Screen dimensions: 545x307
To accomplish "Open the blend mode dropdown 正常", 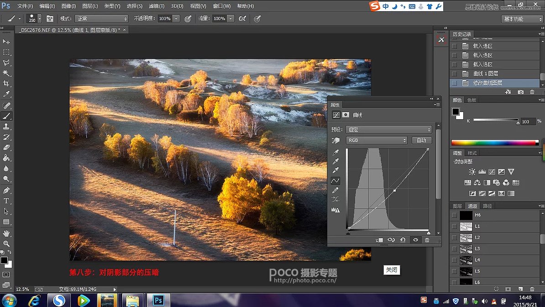I will pyautogui.click(x=101, y=18).
